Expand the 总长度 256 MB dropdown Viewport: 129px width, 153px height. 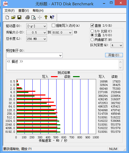[x=37, y=39]
